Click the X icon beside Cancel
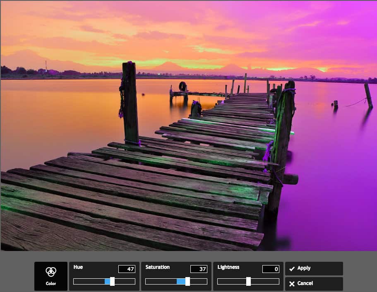The image size is (377, 292). coord(292,284)
